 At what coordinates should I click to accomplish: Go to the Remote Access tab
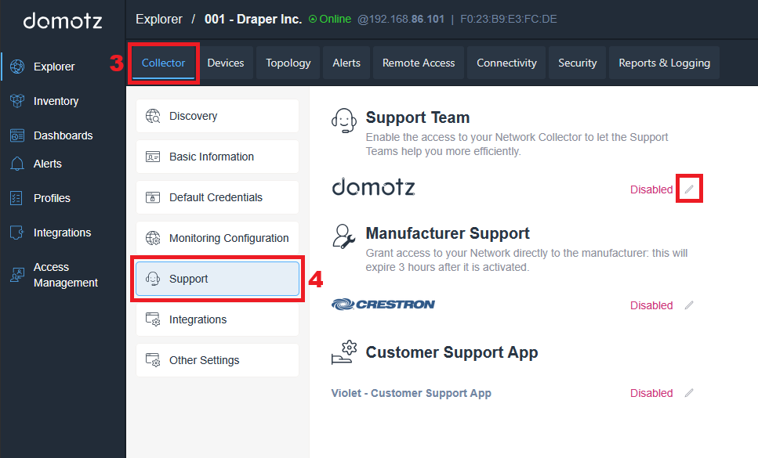coord(419,63)
